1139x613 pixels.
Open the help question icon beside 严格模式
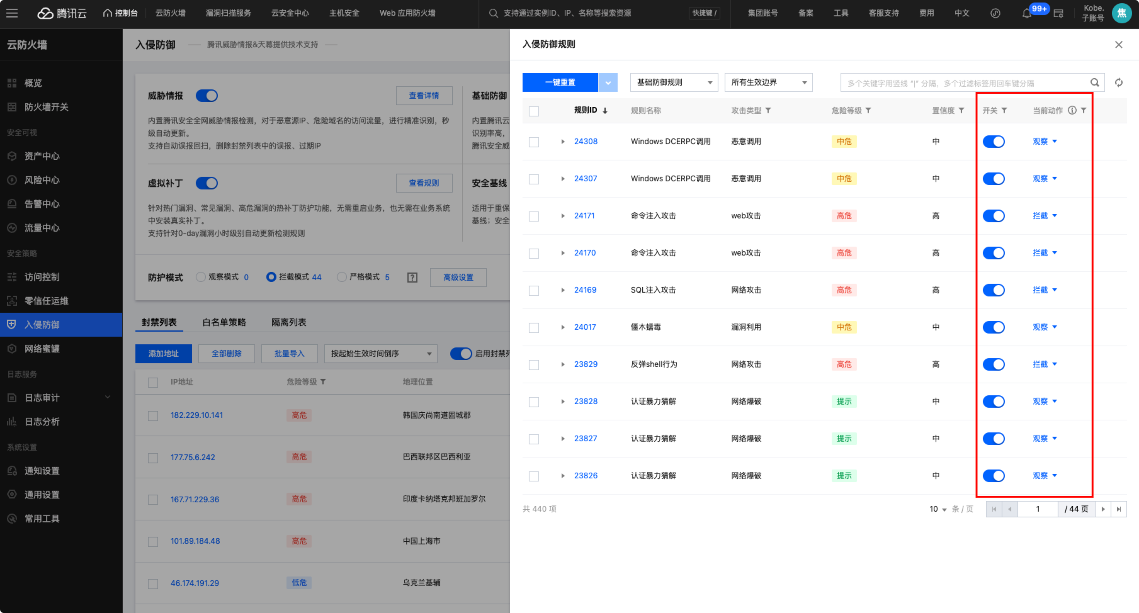pos(412,278)
